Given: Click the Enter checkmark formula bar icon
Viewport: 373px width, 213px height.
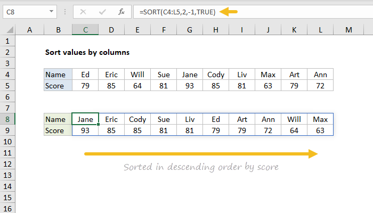Looking at the screenshot, I should pyautogui.click(x=102, y=12).
